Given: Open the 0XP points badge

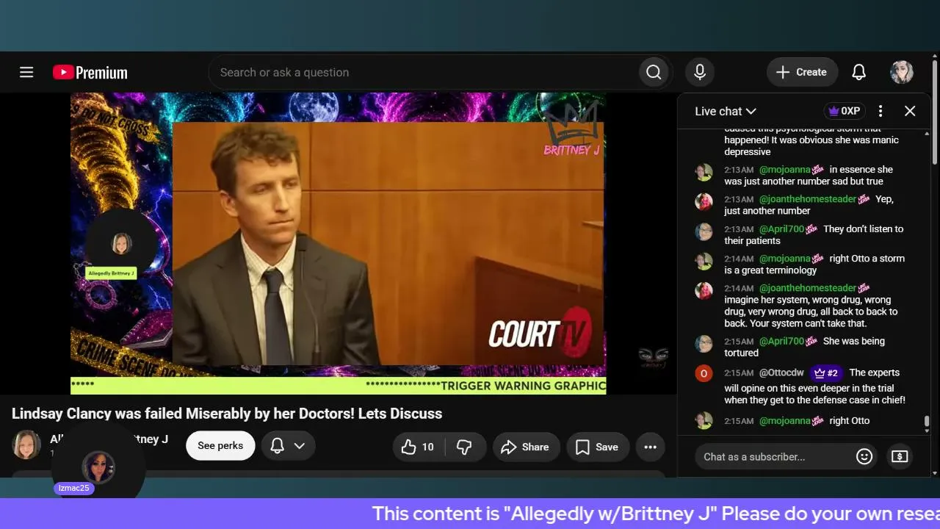Looking at the screenshot, I should pos(845,111).
